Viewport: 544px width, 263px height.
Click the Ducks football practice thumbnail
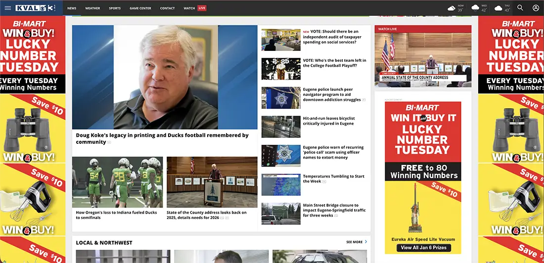[x=117, y=182]
